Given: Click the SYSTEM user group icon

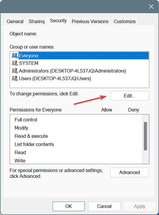Looking at the screenshot, I should click(15, 63).
